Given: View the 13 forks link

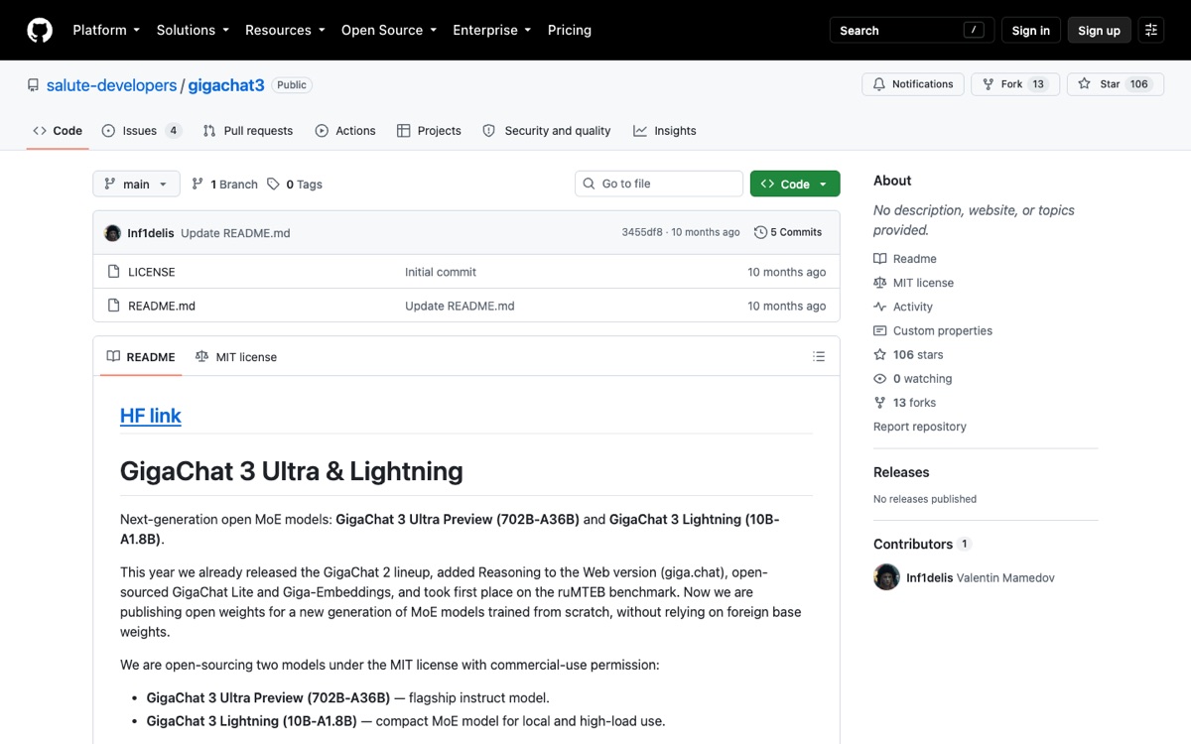Looking at the screenshot, I should click(905, 402).
